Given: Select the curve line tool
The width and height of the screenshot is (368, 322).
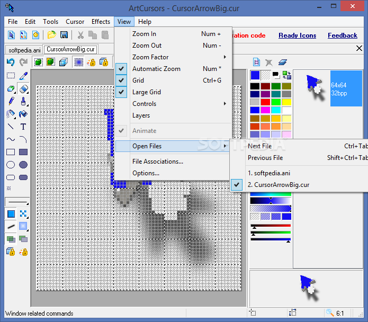Looking at the screenshot, I should pos(11,139).
